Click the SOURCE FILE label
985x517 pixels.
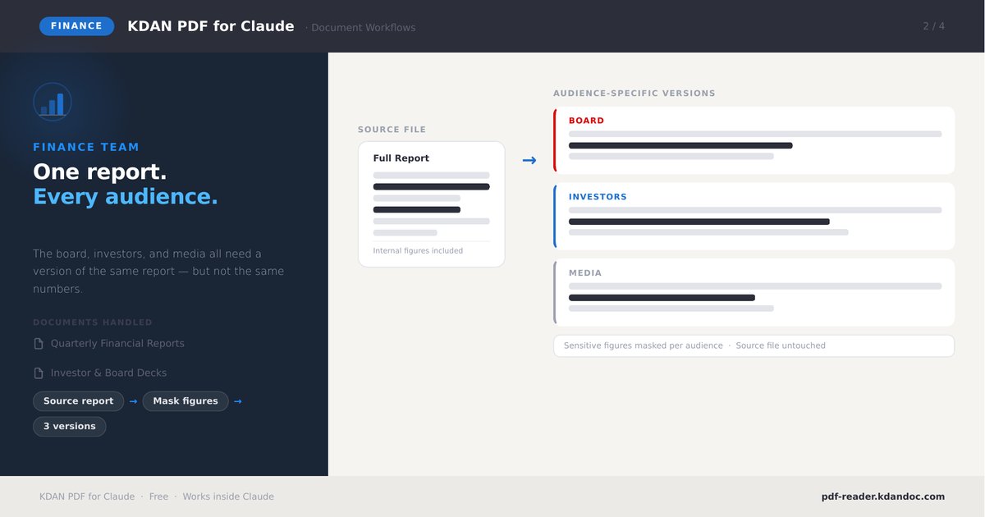tap(392, 130)
